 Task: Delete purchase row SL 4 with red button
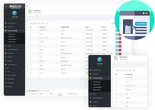[x=120, y=42]
